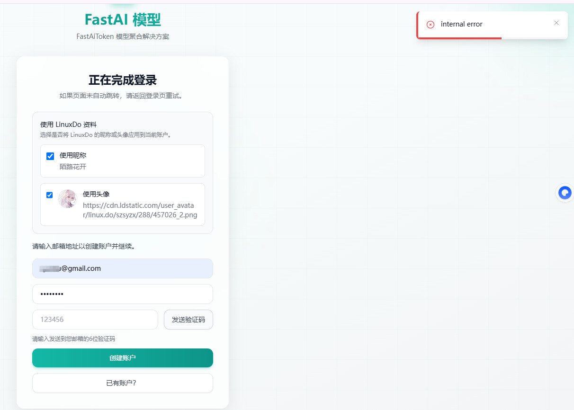
Task: Submit with 创建账户 button
Action: point(123,358)
